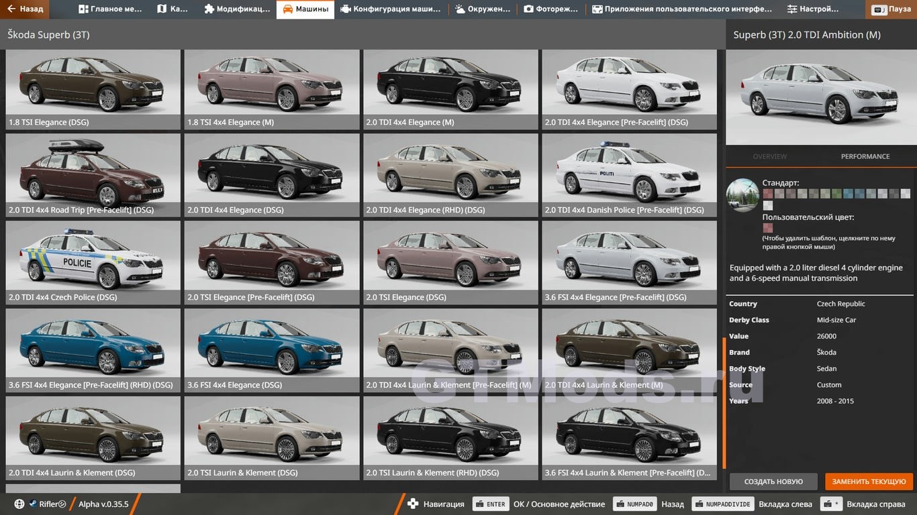Select 2.0 TDI 4x4 Laurin & Klement (DSG)
The image size is (917, 515).
point(93,438)
